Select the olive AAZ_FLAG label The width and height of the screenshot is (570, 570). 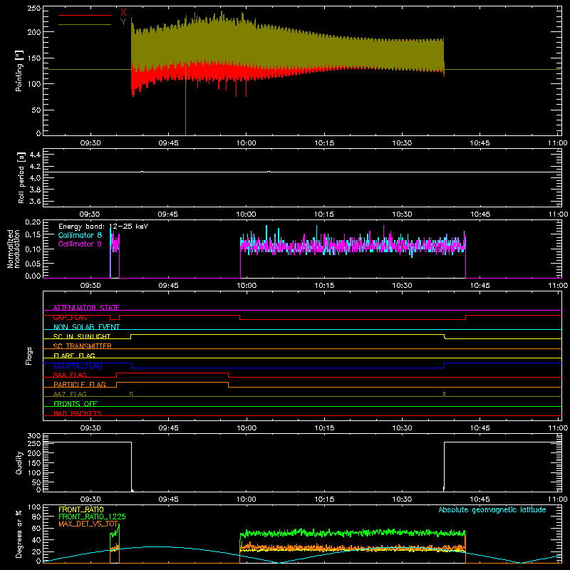click(70, 394)
